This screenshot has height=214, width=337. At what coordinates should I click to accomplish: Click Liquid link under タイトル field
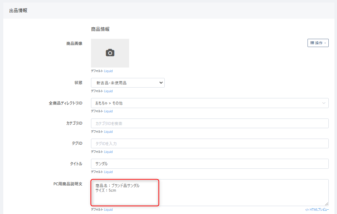(108, 172)
